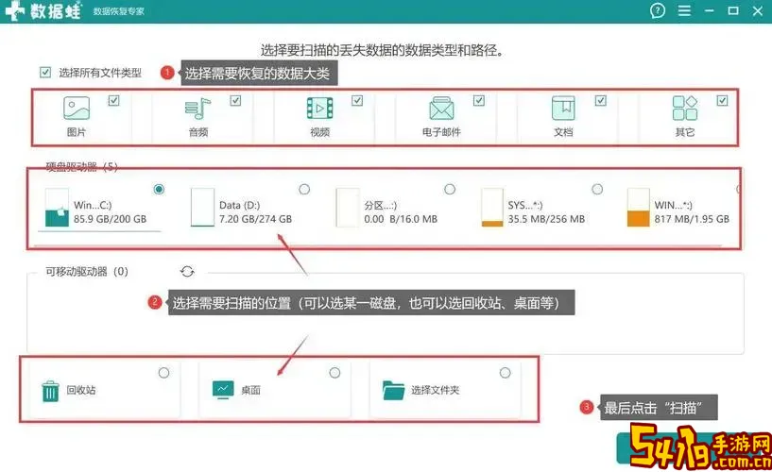Click the SYS 256 MB drive icon
The width and height of the screenshot is (772, 472).
click(x=492, y=208)
